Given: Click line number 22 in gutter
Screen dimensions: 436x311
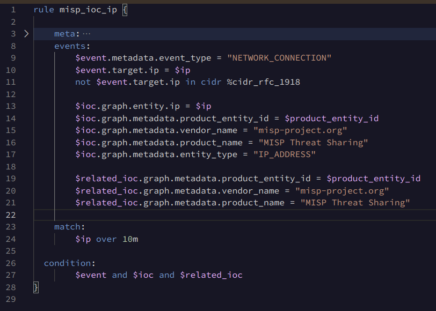Looking at the screenshot, I should (11, 215).
